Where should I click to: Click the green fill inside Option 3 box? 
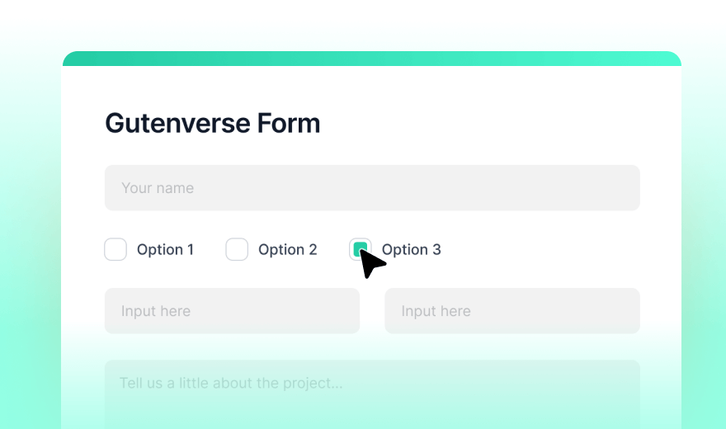359,247
